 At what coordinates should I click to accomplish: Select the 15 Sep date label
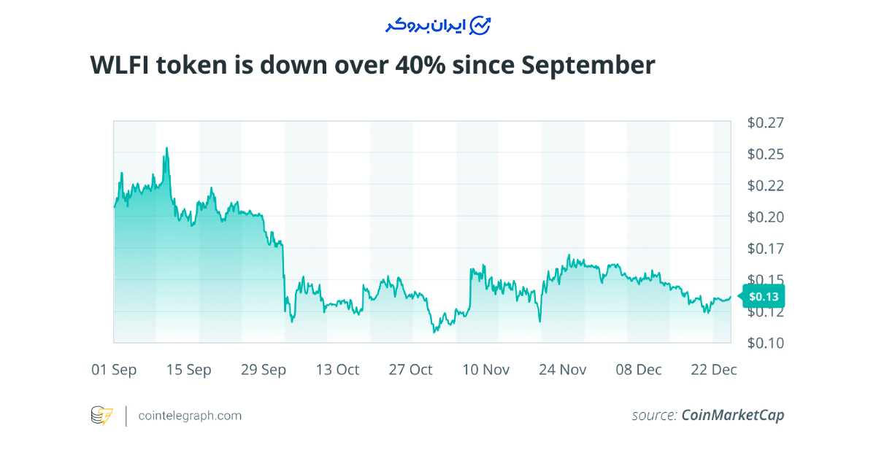click(x=188, y=370)
